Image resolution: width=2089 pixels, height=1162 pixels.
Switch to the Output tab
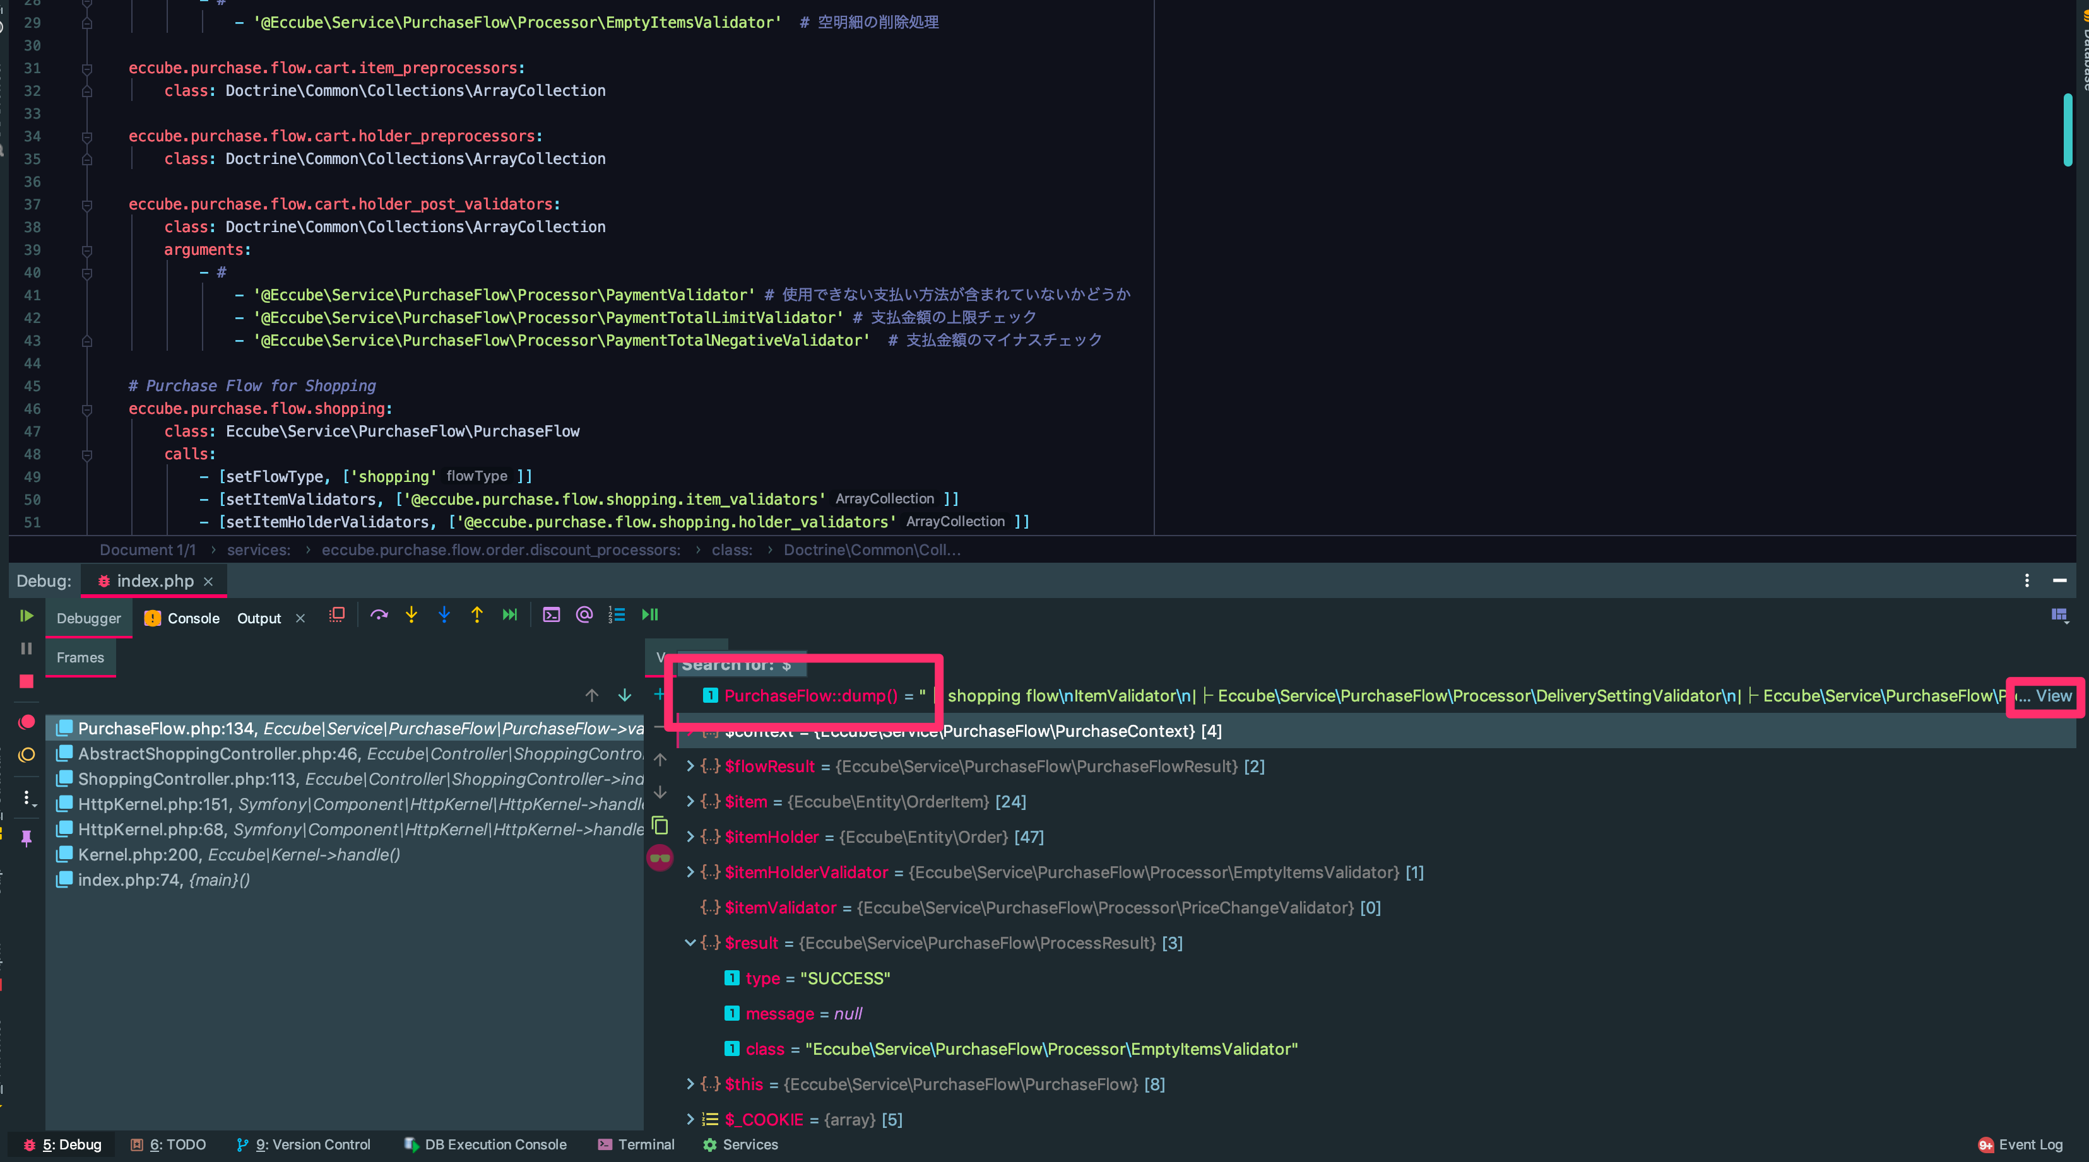click(259, 618)
